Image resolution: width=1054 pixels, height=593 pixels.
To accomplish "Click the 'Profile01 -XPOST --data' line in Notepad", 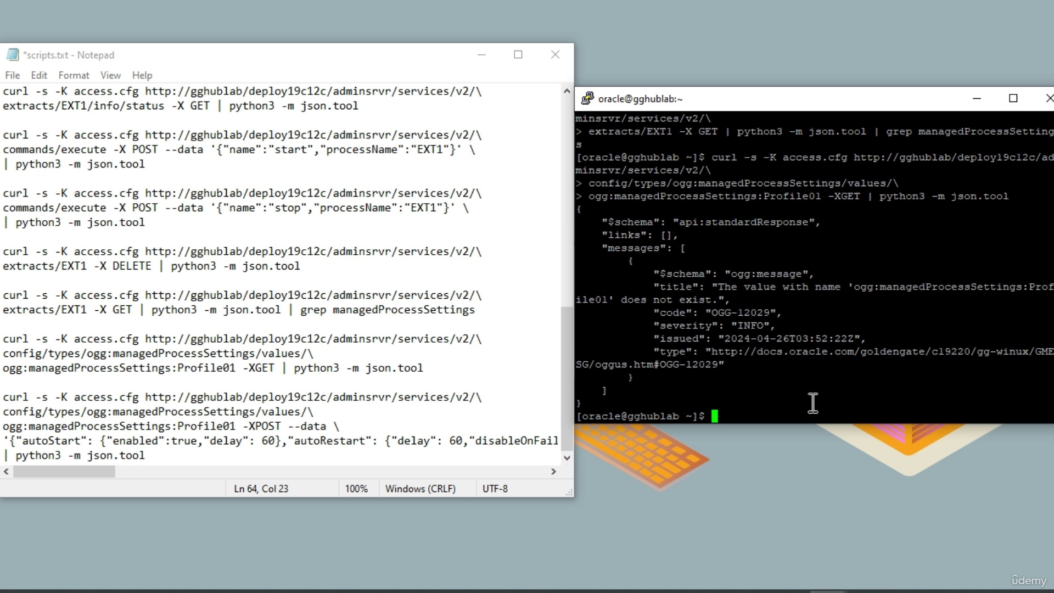I will 171,426.
